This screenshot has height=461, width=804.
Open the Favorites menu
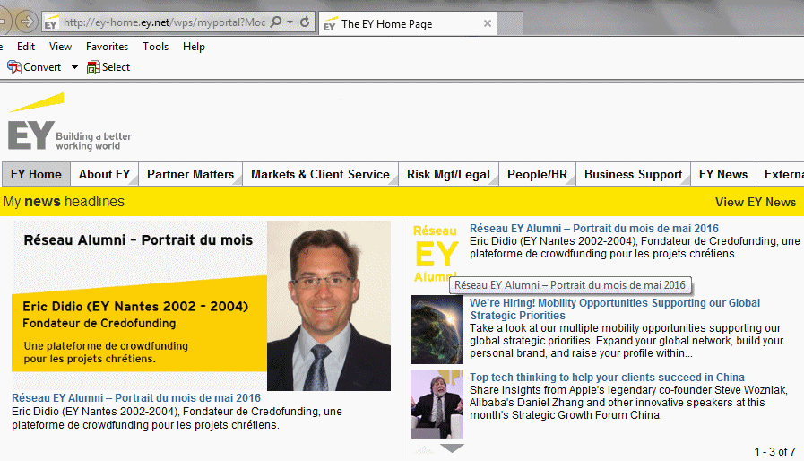coord(107,47)
